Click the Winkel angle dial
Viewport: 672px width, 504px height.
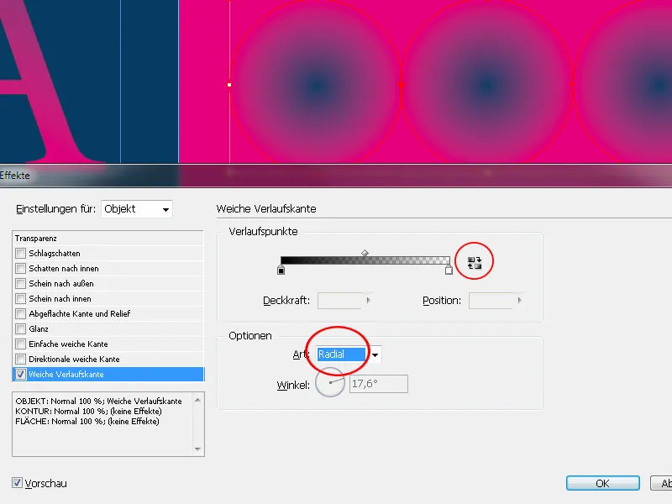point(330,382)
